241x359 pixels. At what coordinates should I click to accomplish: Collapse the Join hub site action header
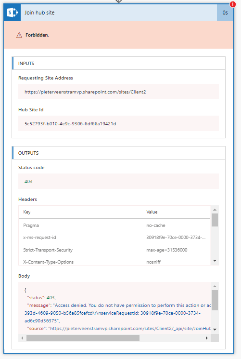pos(119,13)
